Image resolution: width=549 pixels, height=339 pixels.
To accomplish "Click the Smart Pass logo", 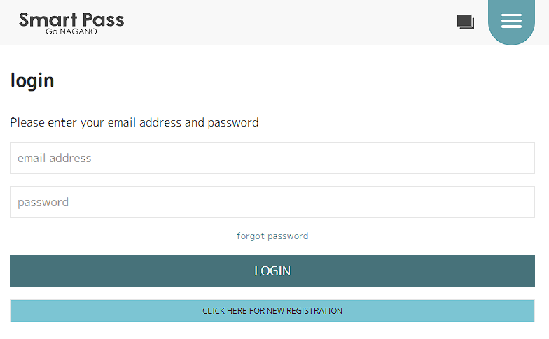I will 71,20.
